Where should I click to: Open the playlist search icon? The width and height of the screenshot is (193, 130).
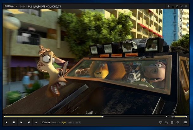click(166, 122)
